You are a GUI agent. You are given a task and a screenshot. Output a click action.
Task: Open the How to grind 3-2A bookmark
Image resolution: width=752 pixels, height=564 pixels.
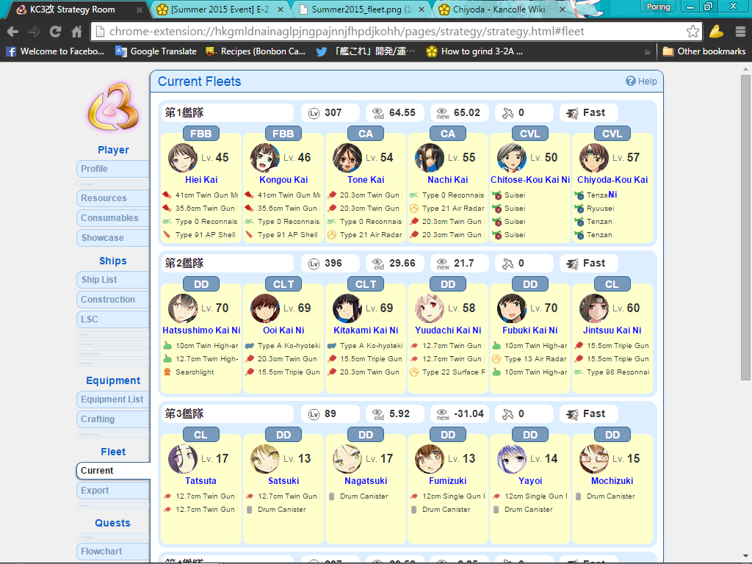(x=474, y=51)
